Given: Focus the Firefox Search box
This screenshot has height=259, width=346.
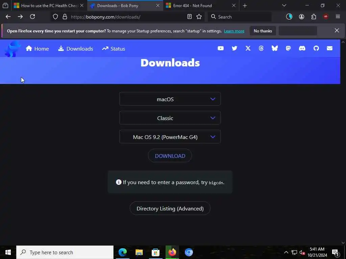Looking at the screenshot, I should [x=240, y=17].
